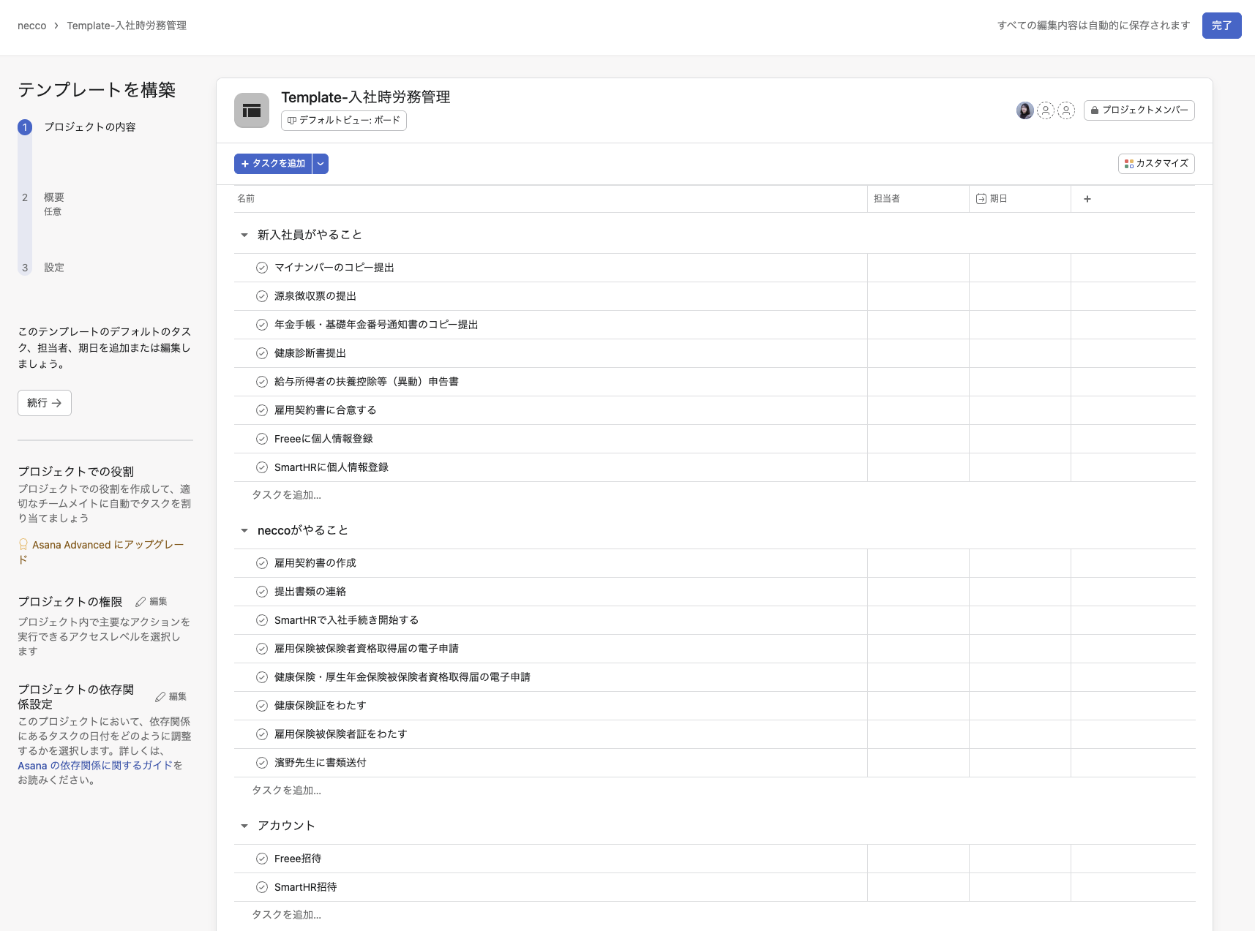Click the necco breadcrumb
This screenshot has width=1255, height=931.
[x=31, y=26]
